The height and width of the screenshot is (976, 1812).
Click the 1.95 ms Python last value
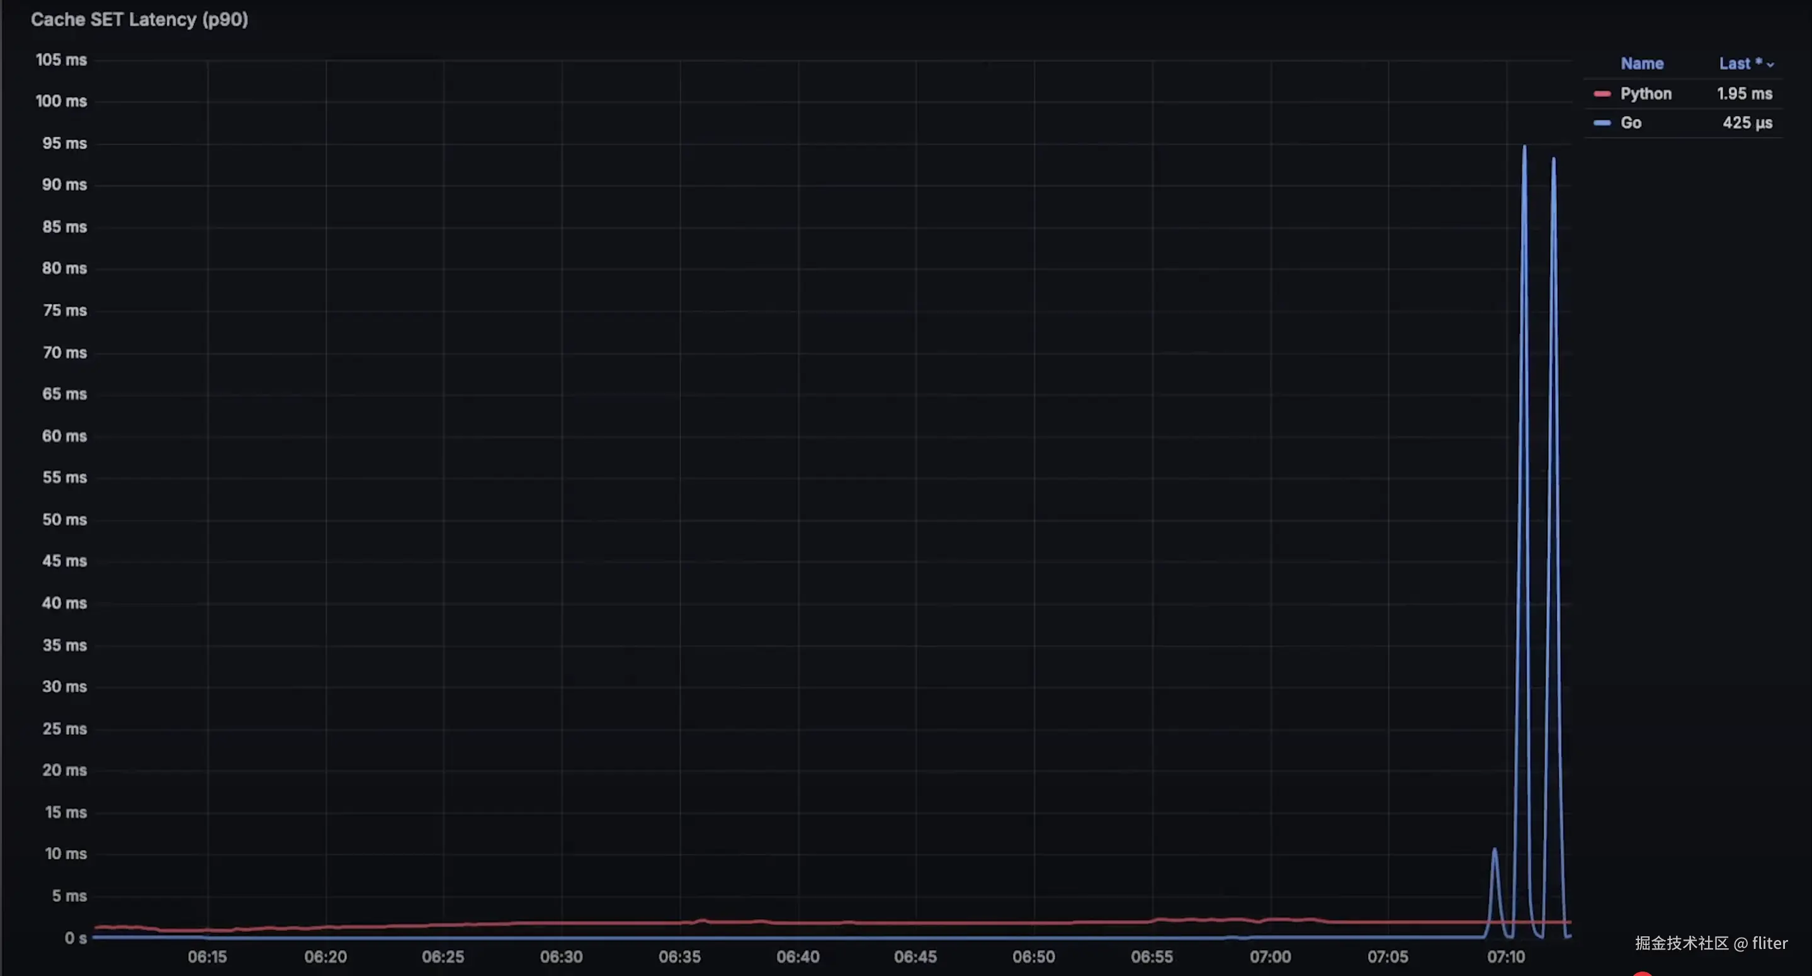click(1744, 94)
